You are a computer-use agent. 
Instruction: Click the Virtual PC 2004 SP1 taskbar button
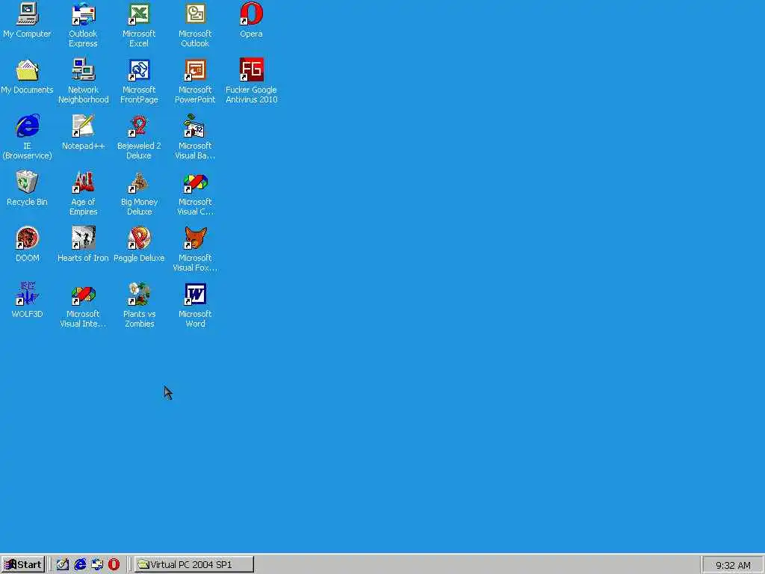193,565
